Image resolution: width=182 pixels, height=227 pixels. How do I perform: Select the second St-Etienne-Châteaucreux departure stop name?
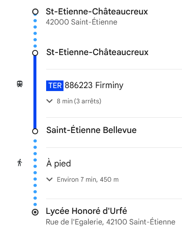click(x=97, y=52)
